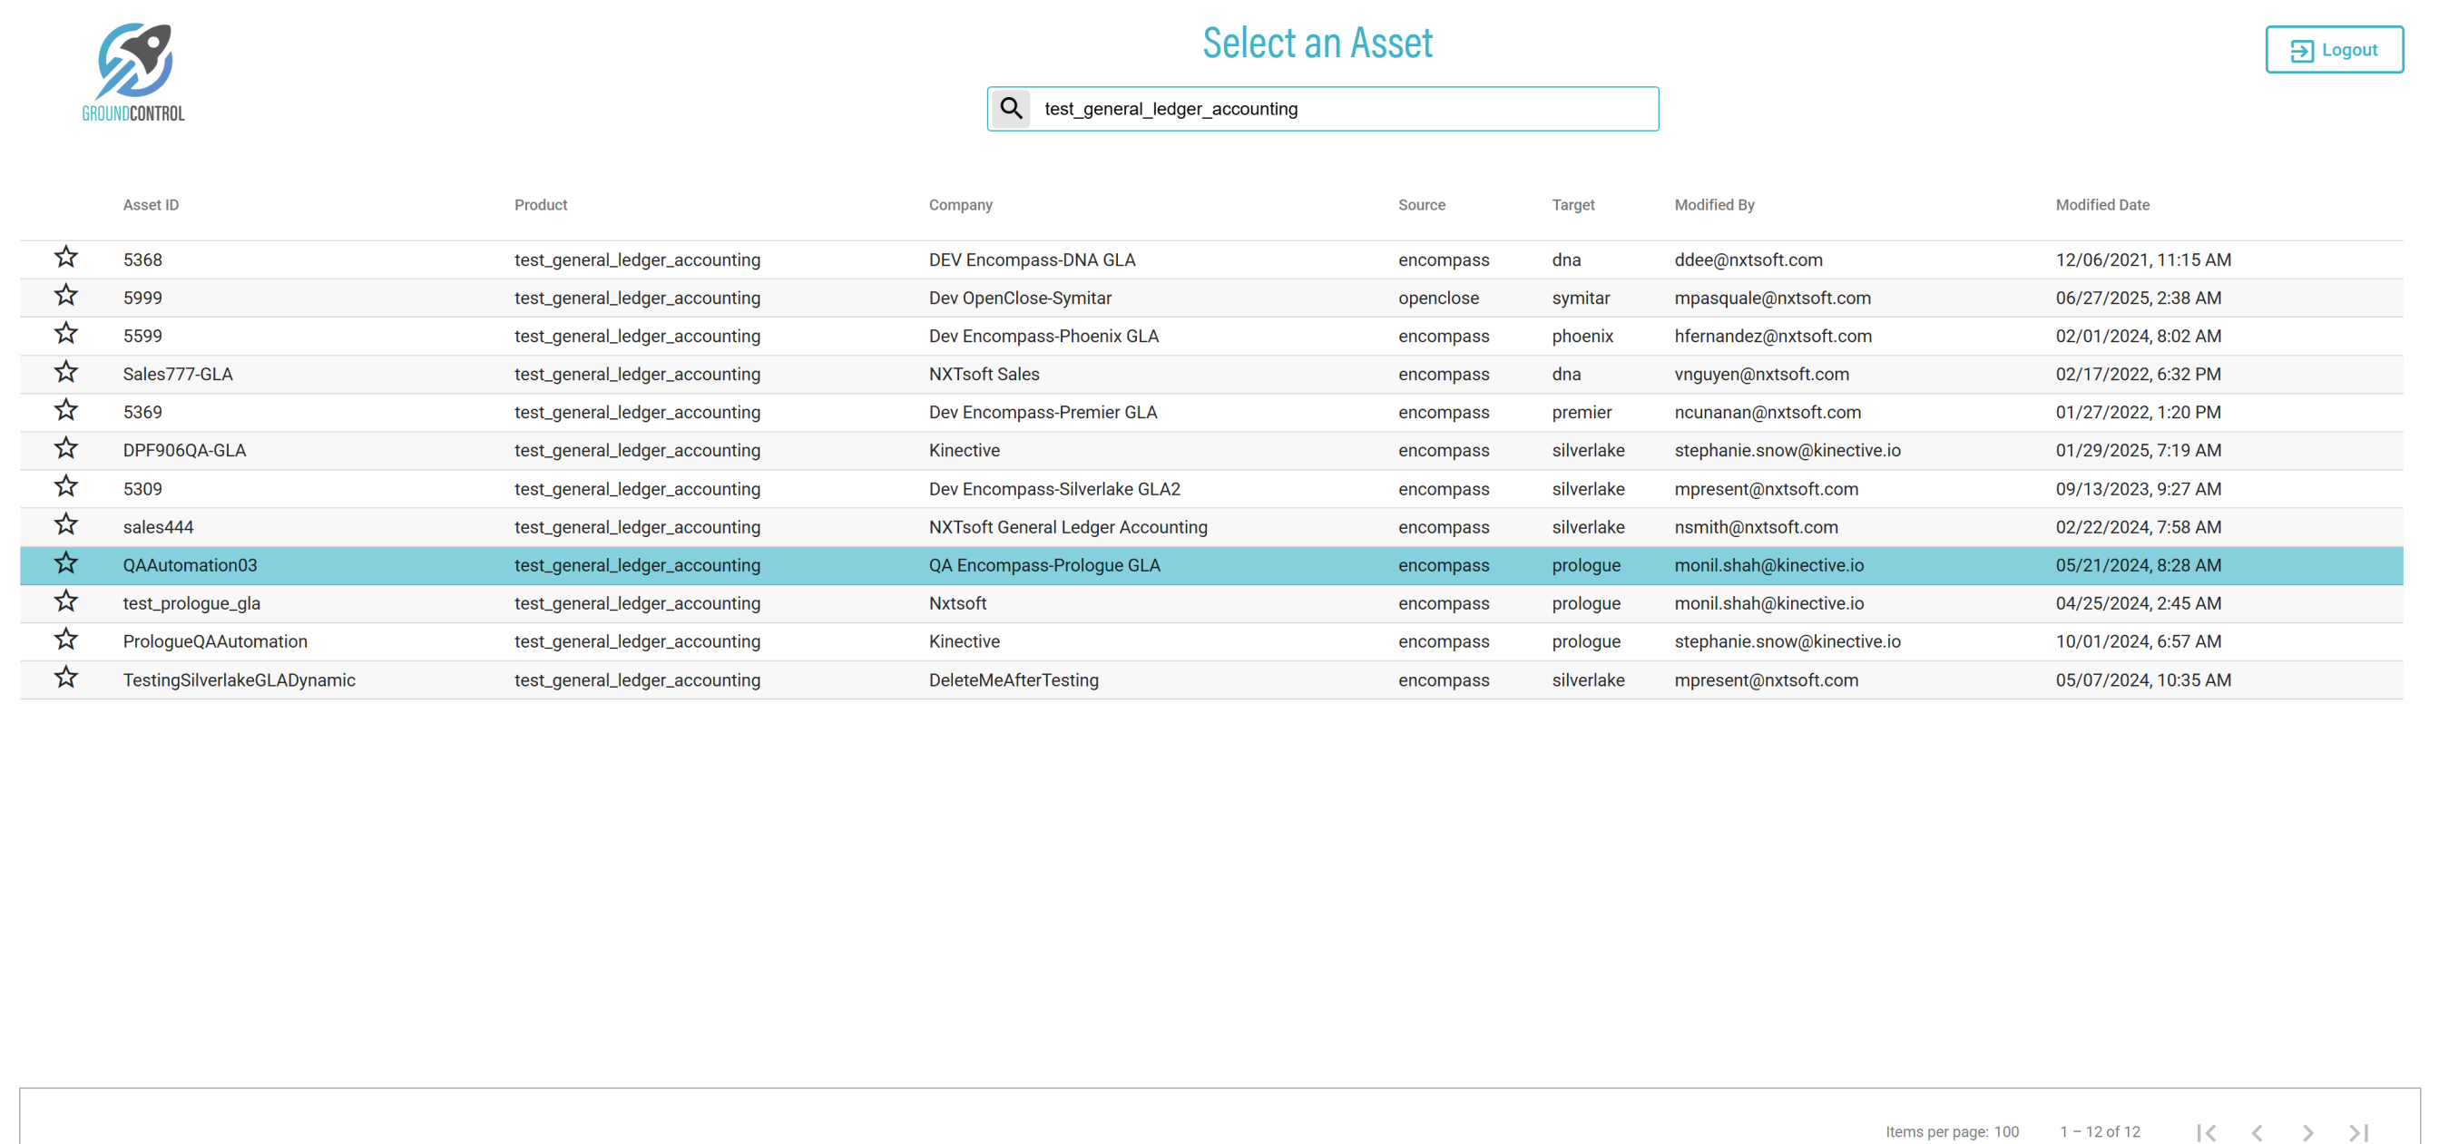Favorite asset 5368 with its star
The image size is (2439, 1144).
pos(65,258)
